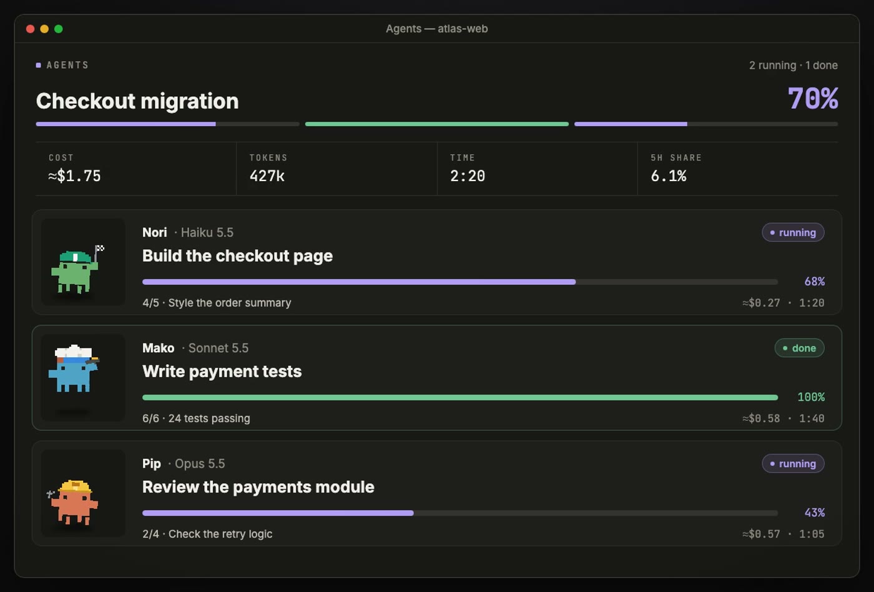Click the agent name Nori
Viewport: 874px width, 592px height.
point(155,232)
